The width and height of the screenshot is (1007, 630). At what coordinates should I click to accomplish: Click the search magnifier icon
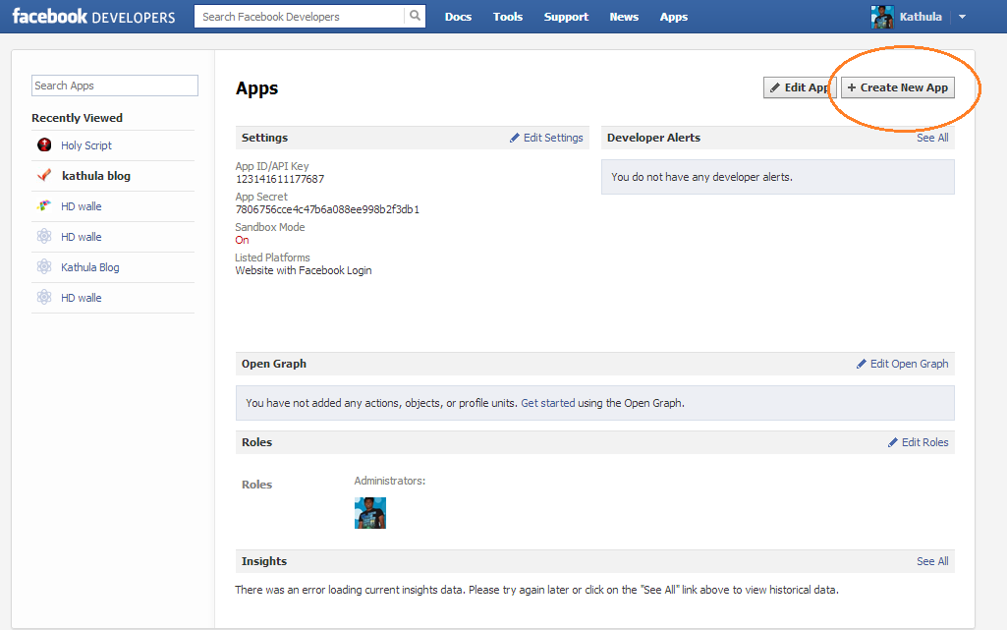pos(414,16)
